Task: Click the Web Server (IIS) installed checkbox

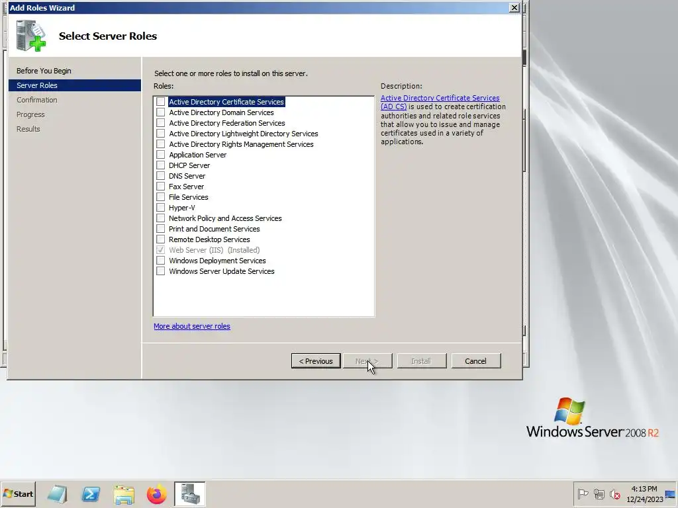Action: (160, 249)
